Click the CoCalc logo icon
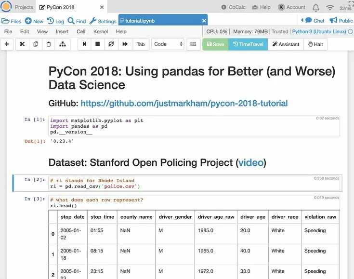354x279 pixels. 6,6
